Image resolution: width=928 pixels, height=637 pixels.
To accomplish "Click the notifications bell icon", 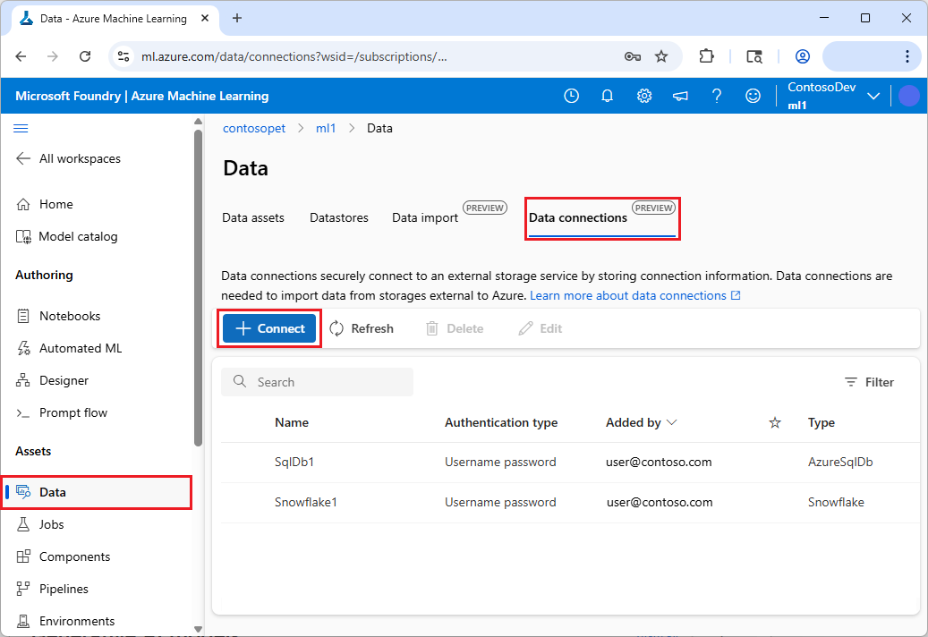I will coord(608,96).
